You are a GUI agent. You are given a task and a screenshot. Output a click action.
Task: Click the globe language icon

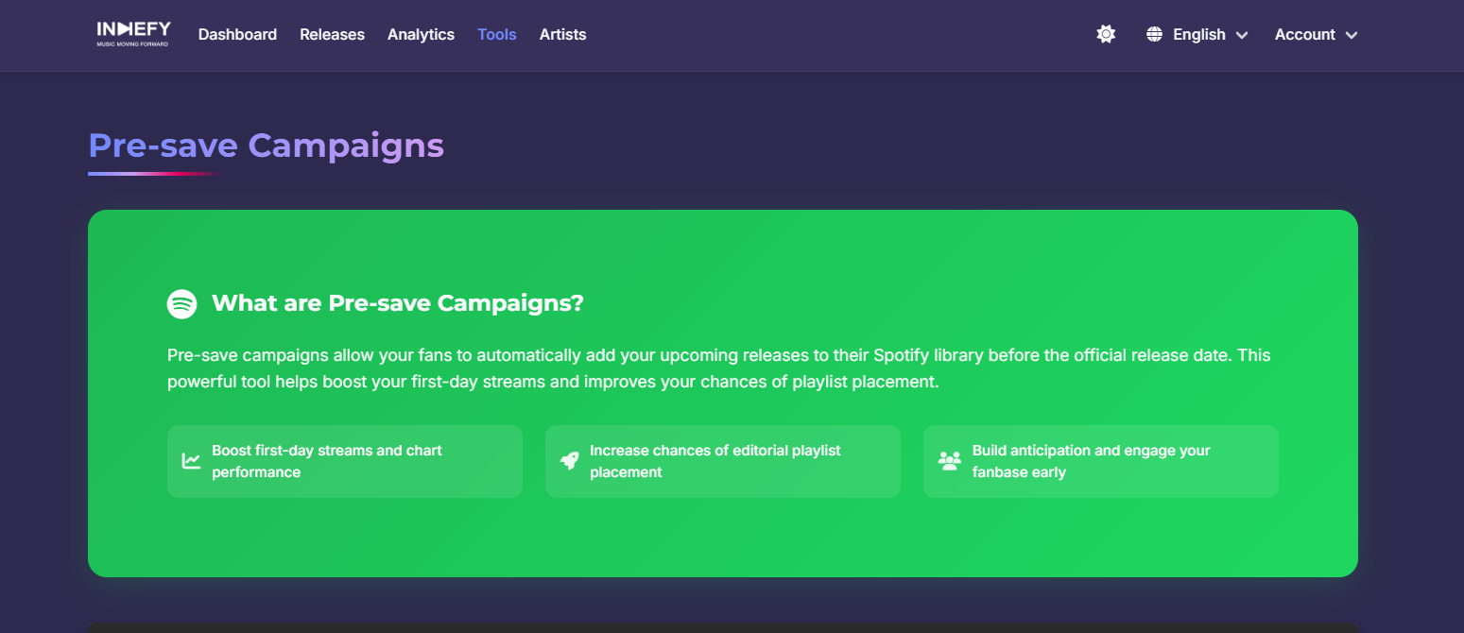pyautogui.click(x=1154, y=35)
